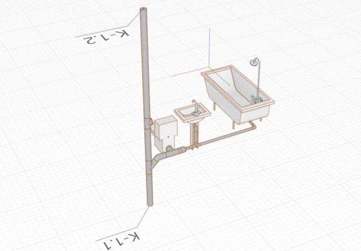Image resolution: width=361 pixels, height=251 pixels.
Task: Click the green dashed Y axis line
Action: coord(219,76)
